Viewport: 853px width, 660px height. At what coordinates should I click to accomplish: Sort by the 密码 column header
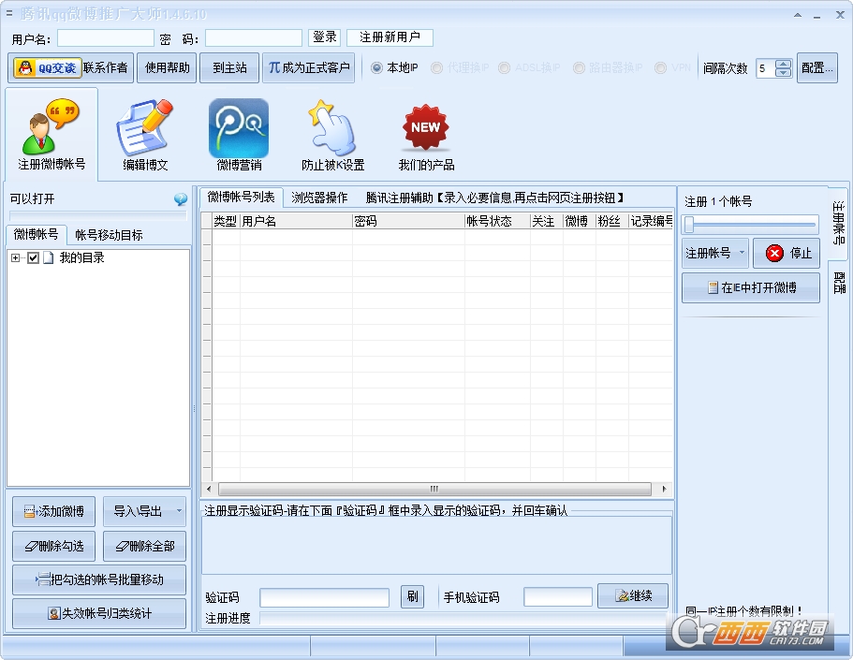coord(408,221)
